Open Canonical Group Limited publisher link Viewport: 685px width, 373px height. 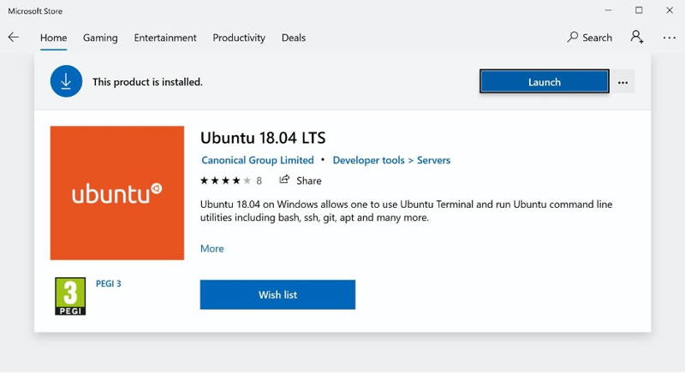coord(257,160)
